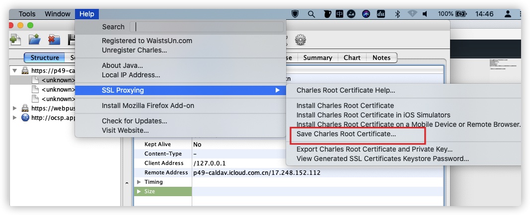Click the shield icon in the macOS menu bar
The width and height of the screenshot is (530, 215).
[295, 14]
